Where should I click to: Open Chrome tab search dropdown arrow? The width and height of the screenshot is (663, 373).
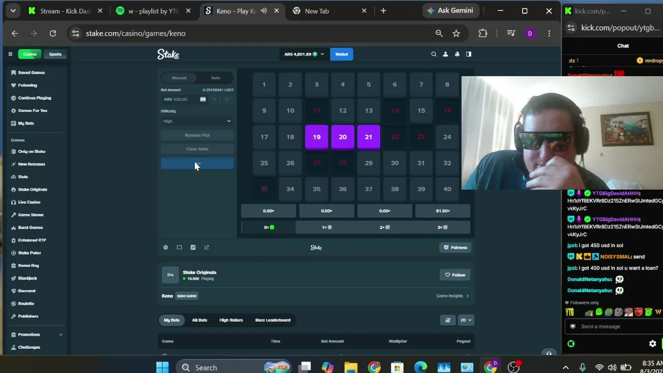[x=13, y=10]
